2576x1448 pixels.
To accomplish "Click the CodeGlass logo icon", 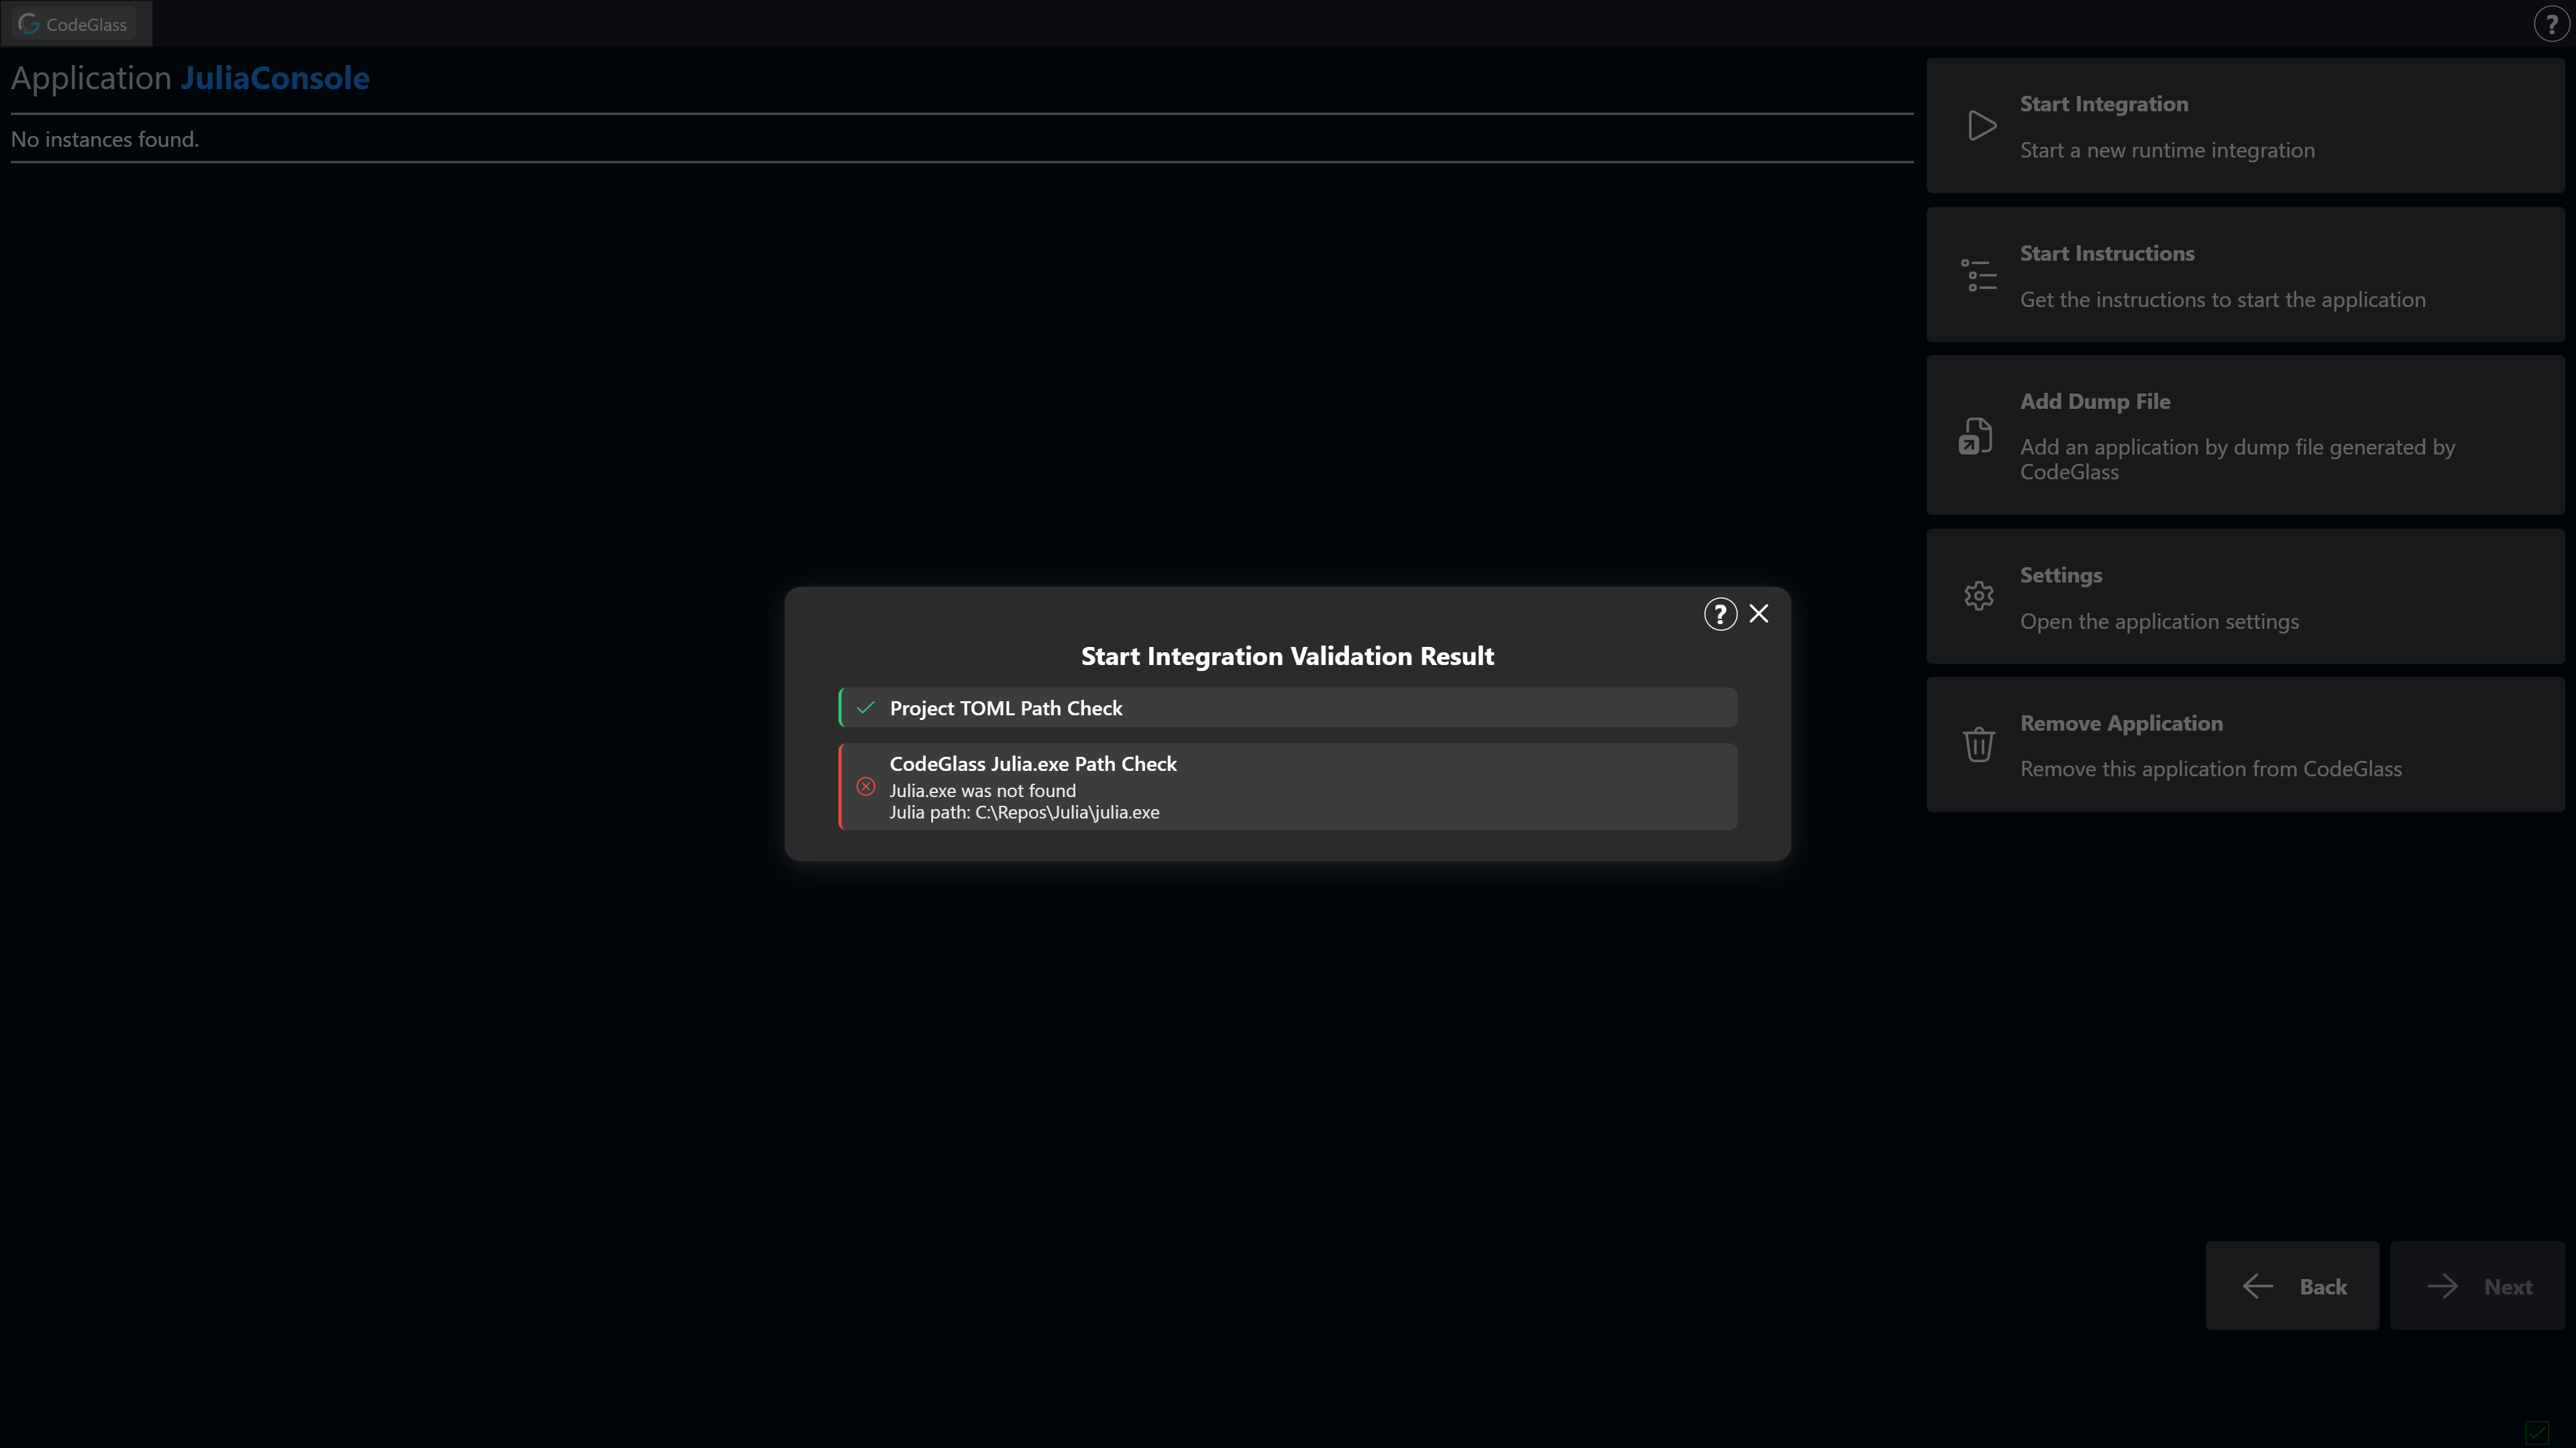I will [28, 23].
